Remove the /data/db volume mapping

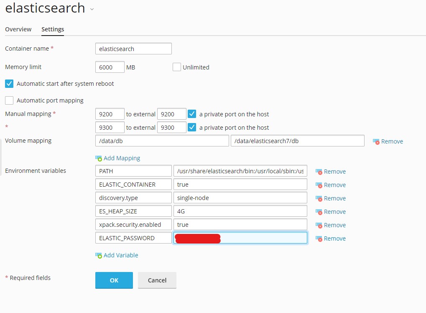point(388,141)
